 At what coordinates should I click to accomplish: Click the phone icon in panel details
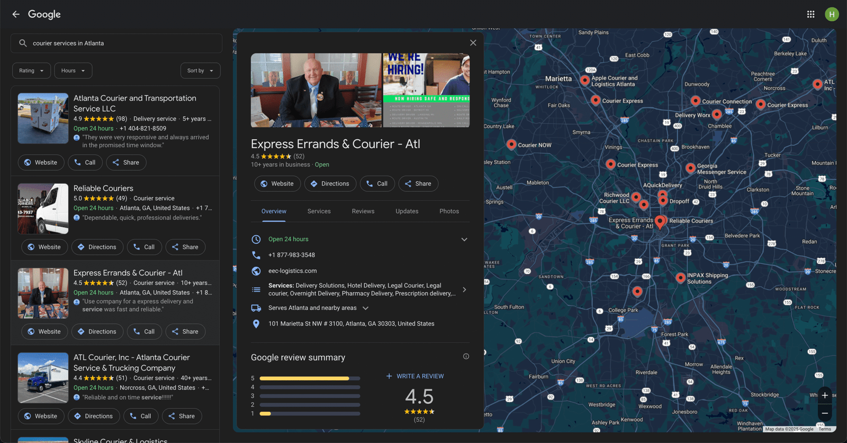pos(256,255)
